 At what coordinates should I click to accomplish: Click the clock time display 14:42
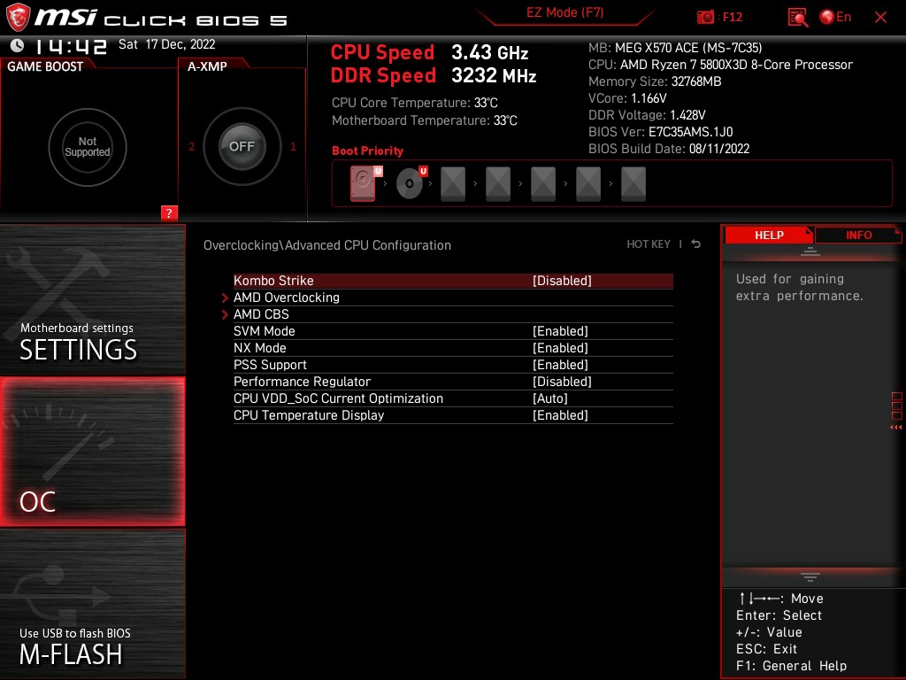tap(70, 46)
